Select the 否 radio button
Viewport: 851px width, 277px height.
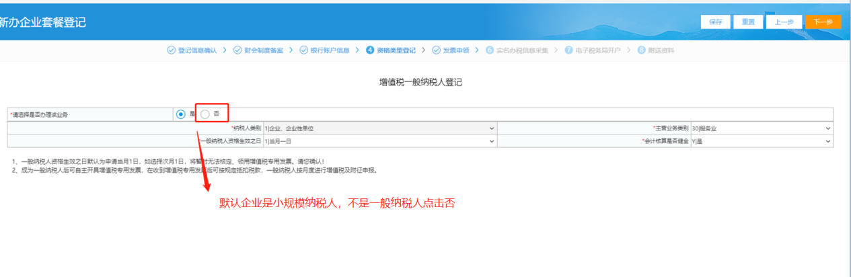point(205,114)
